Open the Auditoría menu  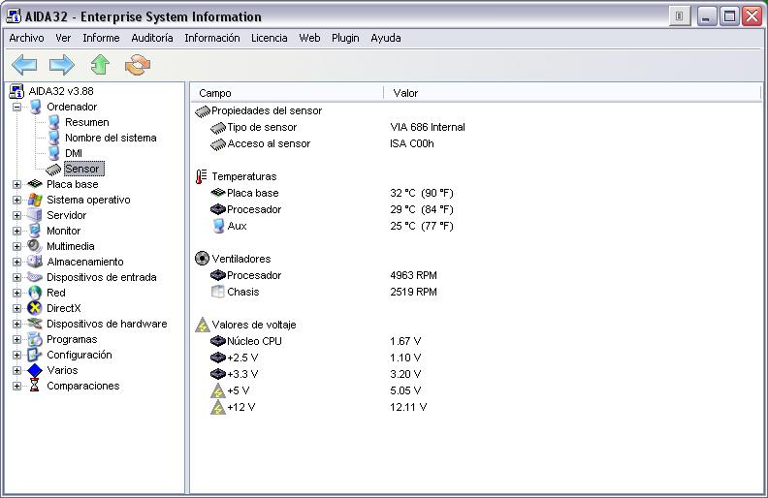(x=152, y=38)
